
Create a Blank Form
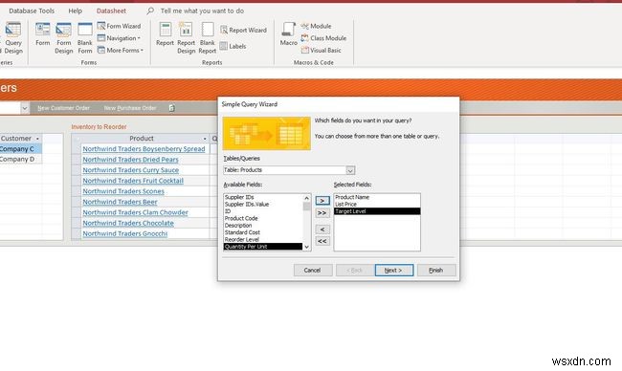[85, 38]
